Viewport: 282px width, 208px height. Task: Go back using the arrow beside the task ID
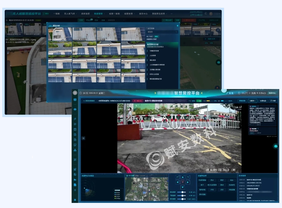pyautogui.click(x=7, y=20)
